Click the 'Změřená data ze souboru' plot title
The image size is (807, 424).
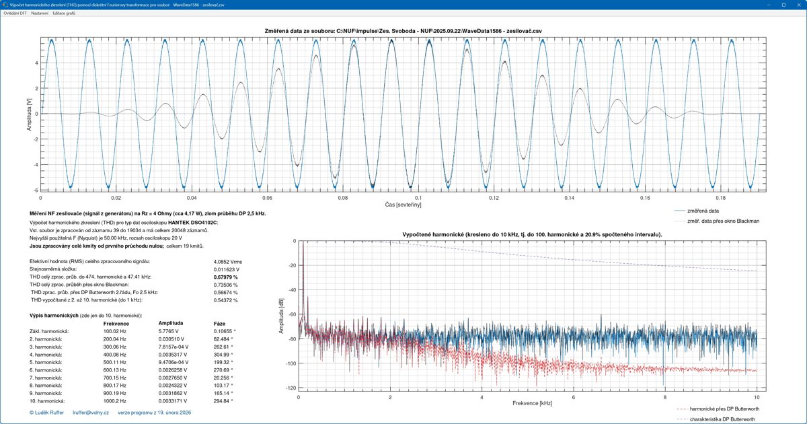click(401, 30)
